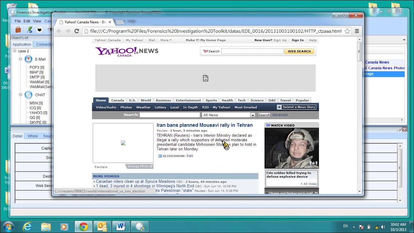Open the » All Video link
This screenshot has width=414, height=233.
pyautogui.click(x=309, y=184)
